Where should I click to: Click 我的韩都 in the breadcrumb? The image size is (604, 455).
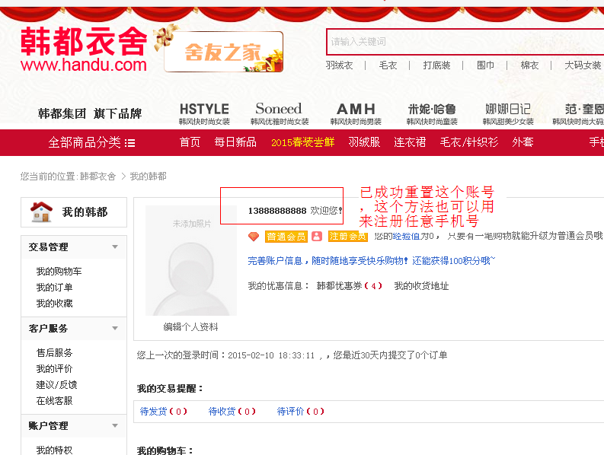click(149, 177)
